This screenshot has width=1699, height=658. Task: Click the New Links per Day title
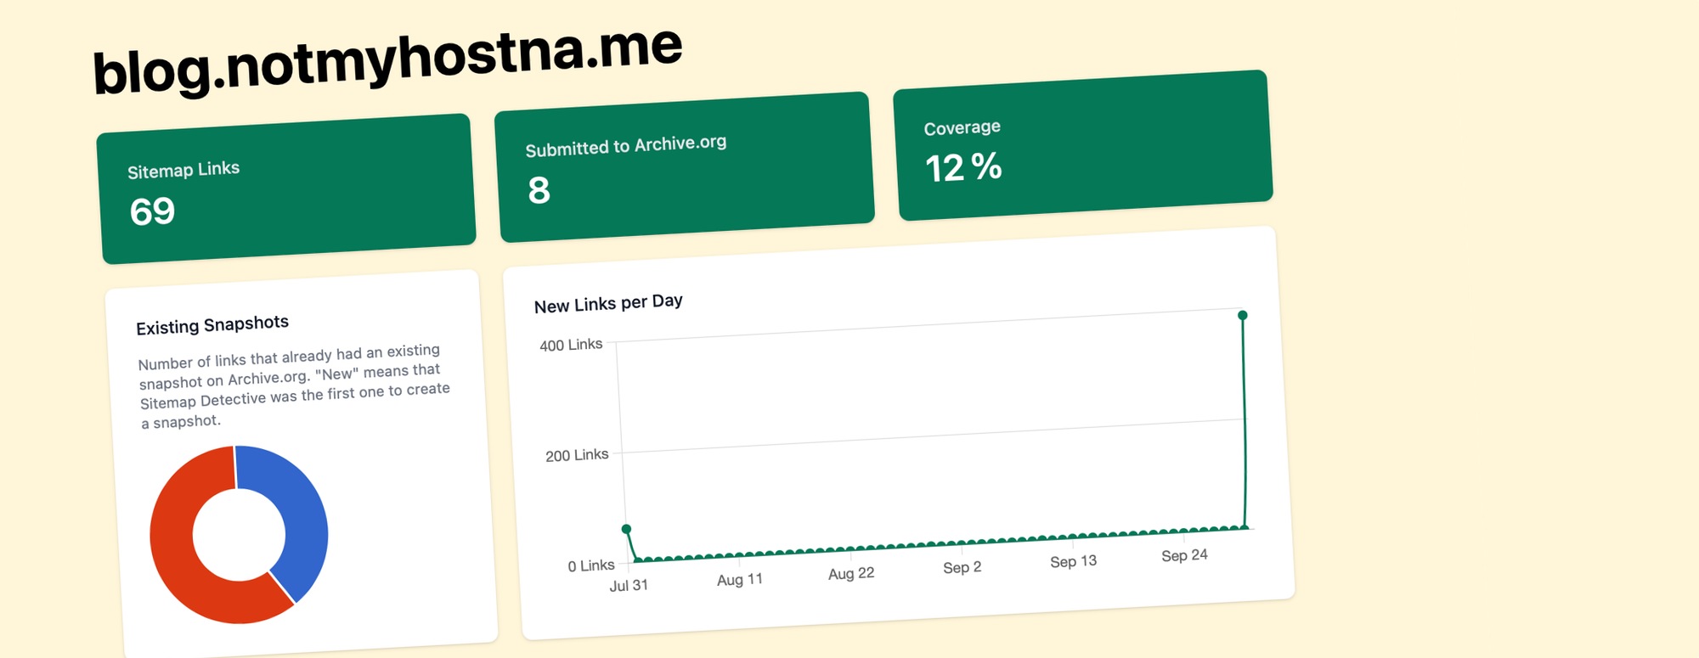(608, 303)
